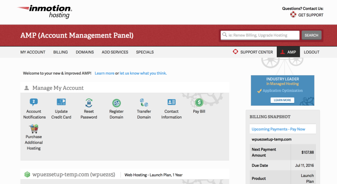Select the AMP tab in navigation
The height and width of the screenshot is (184, 337).
[288, 52]
